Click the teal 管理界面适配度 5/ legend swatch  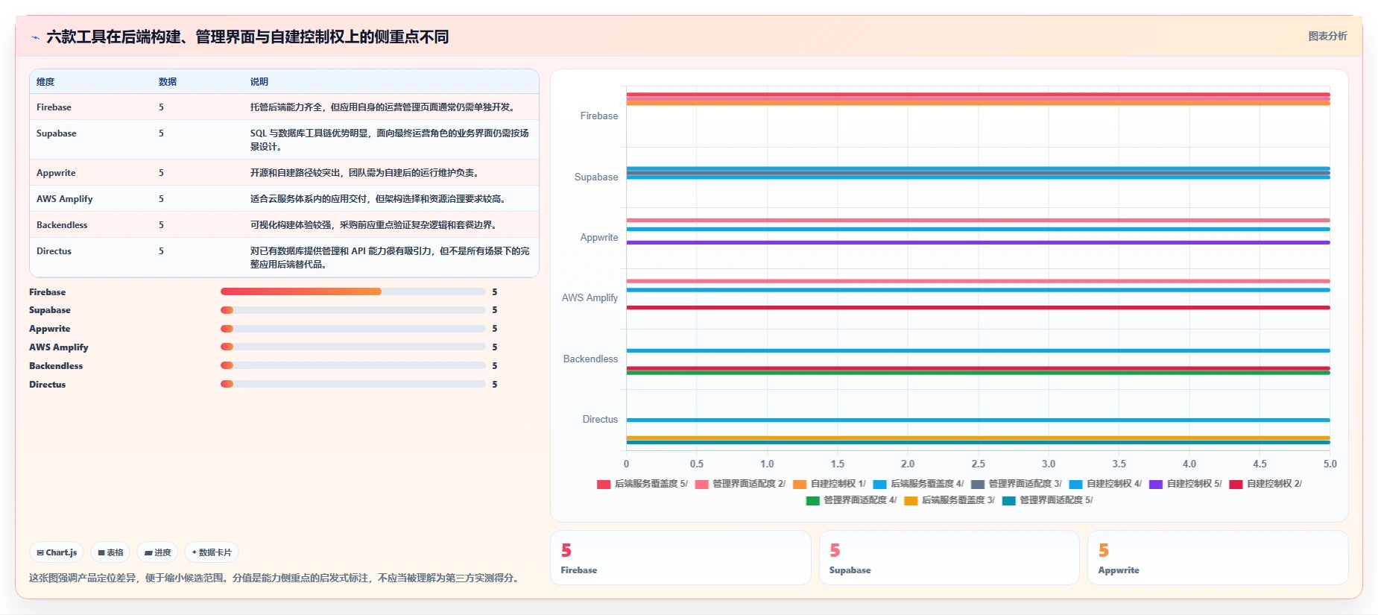click(x=1009, y=501)
